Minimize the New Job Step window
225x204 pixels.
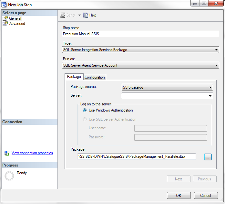tap(195, 4)
